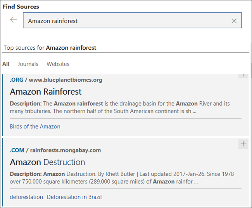Click the Amazon rainforest search field
Image resolution: width=252 pixels, height=208 pixels.
tap(124, 21)
